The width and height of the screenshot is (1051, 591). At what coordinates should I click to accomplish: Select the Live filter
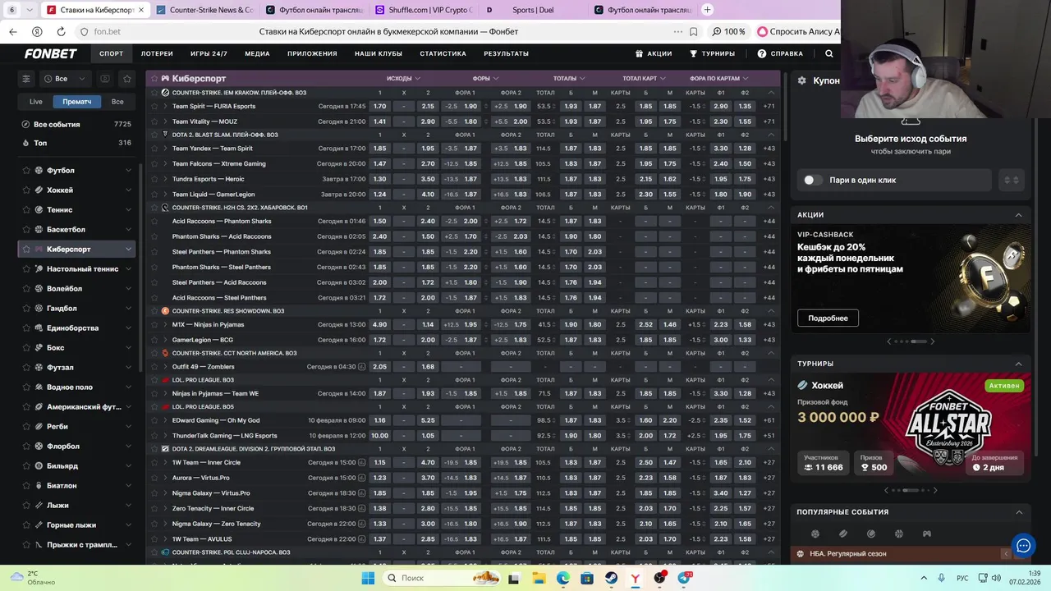[36, 102]
